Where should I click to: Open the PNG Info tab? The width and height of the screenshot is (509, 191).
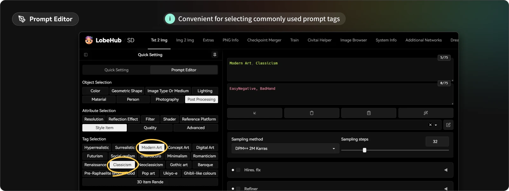(x=230, y=40)
